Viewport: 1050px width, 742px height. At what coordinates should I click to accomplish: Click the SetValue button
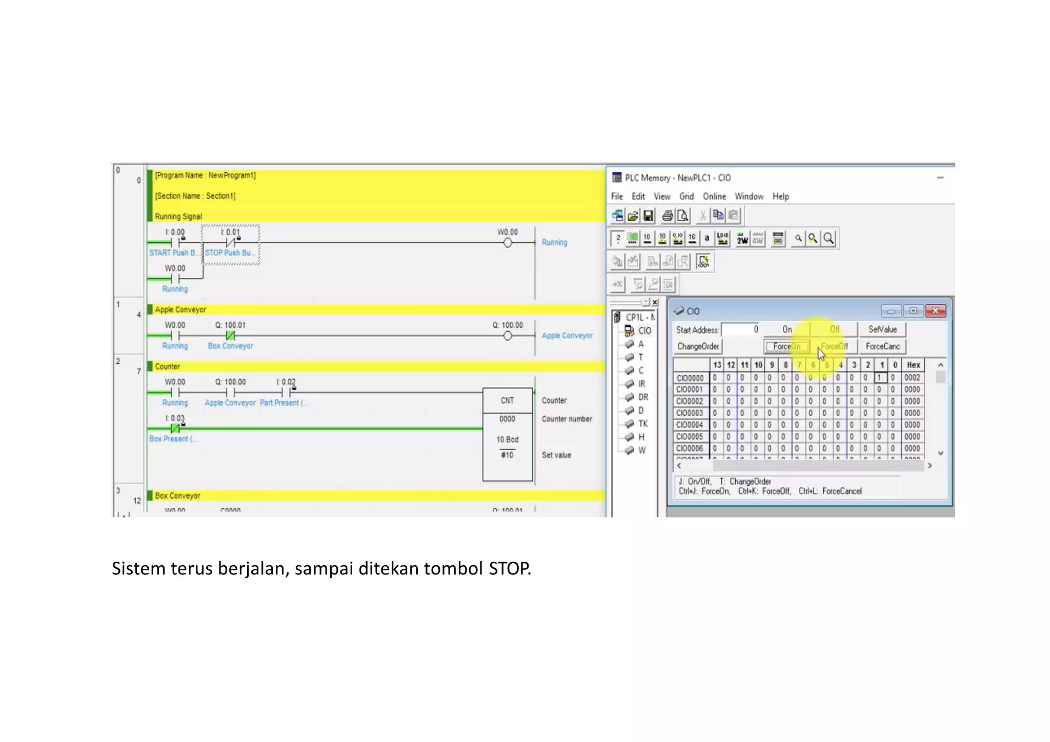(882, 329)
